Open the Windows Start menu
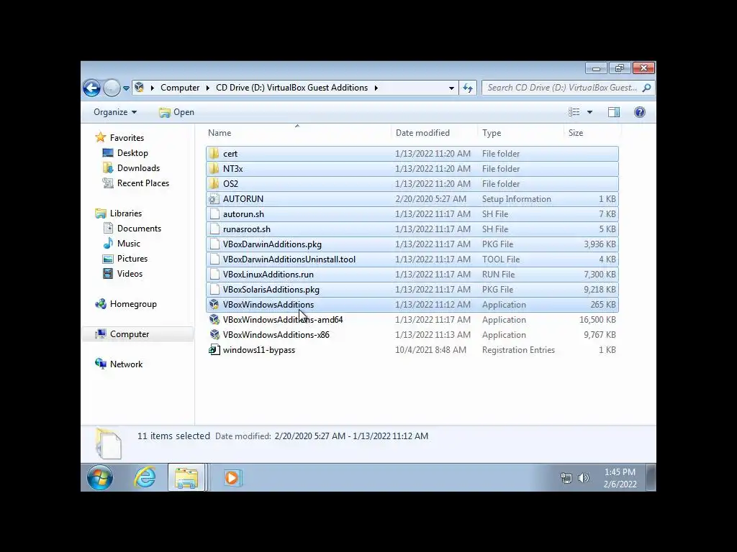 99,478
